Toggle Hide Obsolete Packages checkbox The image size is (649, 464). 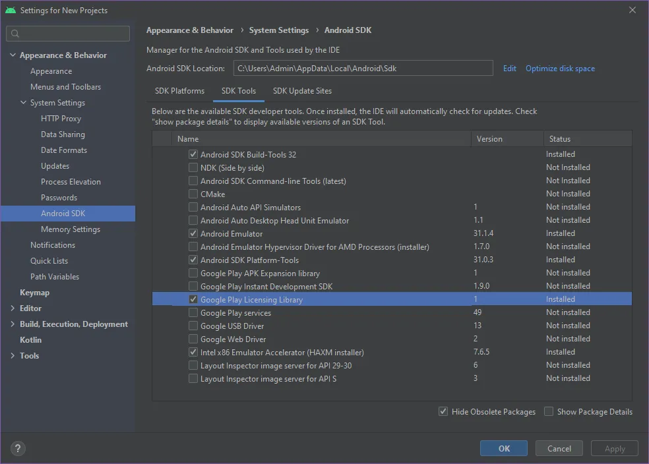click(443, 411)
